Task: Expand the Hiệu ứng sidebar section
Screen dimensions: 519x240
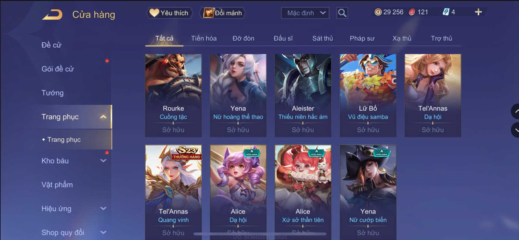Action: (x=103, y=208)
